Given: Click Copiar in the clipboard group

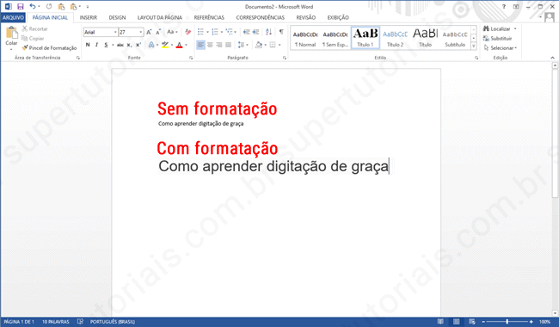Looking at the screenshot, I should point(33,38).
